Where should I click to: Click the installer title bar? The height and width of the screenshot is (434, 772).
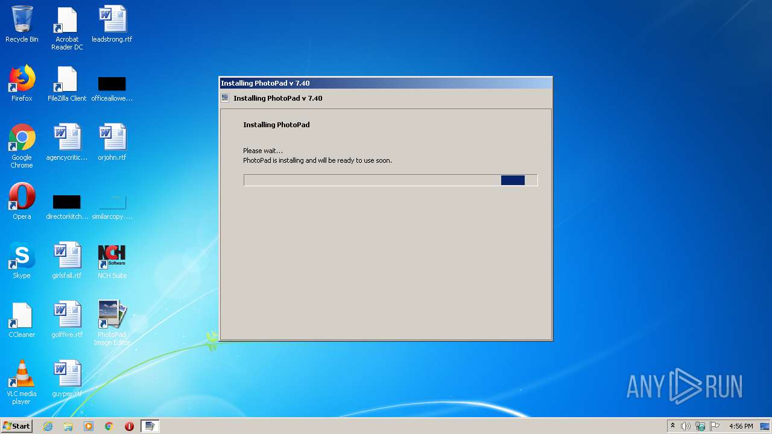[x=386, y=83]
